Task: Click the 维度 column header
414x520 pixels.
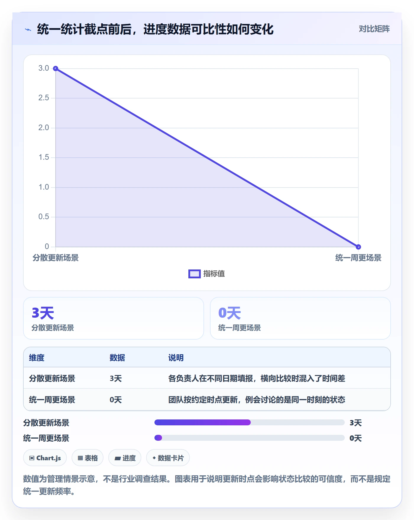Action: (x=37, y=358)
